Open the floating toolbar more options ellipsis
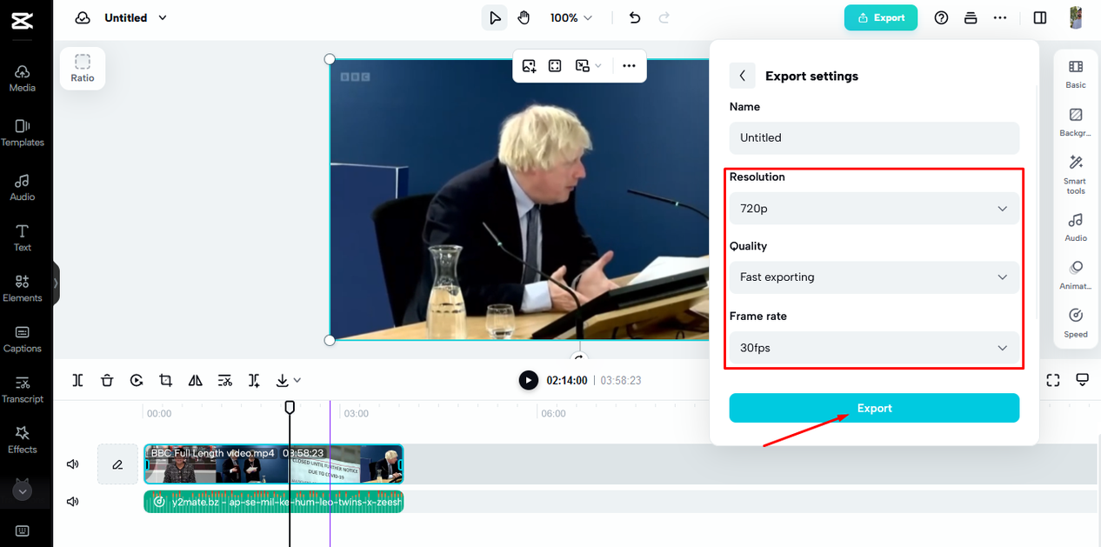This screenshot has height=547, width=1101. coord(629,66)
